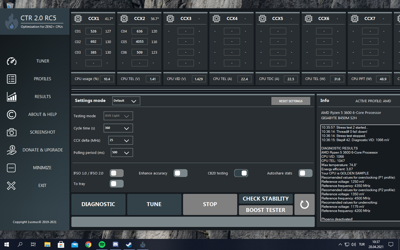Click the CCX1 temperature "41.7°"
400x250 pixels.
(109, 19)
